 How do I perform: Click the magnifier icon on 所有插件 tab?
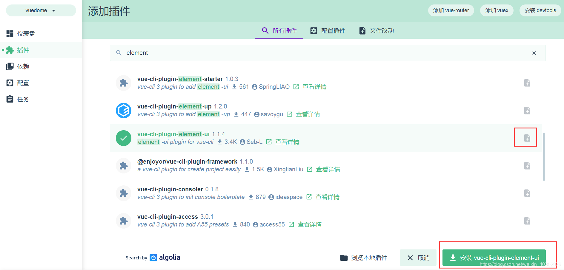tap(265, 30)
